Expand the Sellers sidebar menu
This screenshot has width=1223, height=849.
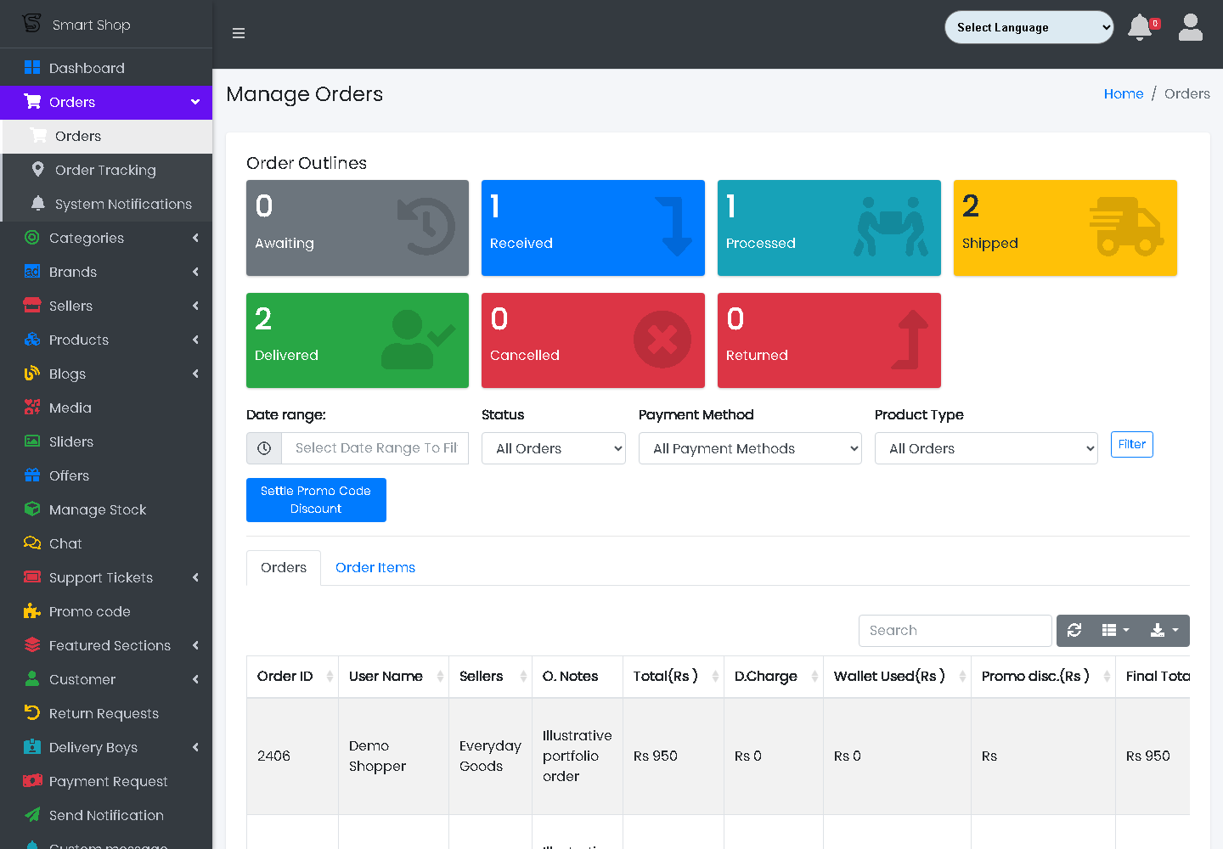(106, 306)
